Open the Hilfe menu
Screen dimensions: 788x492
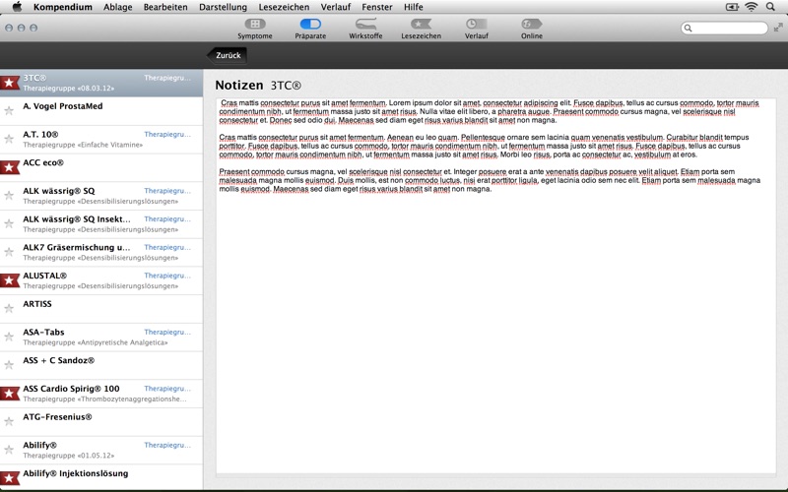click(413, 7)
